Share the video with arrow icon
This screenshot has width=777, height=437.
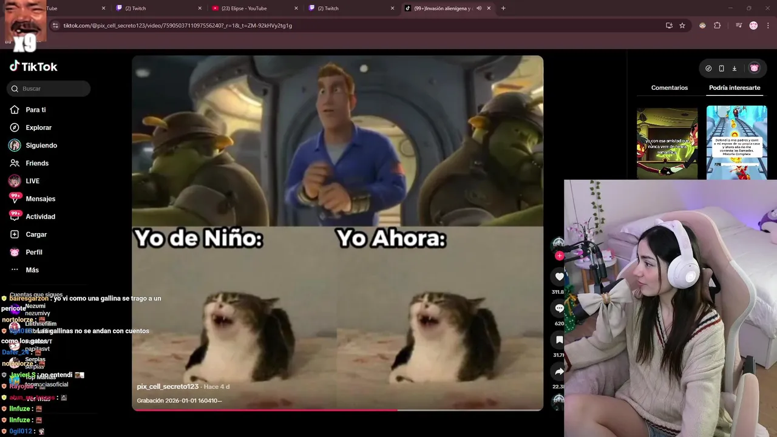559,371
